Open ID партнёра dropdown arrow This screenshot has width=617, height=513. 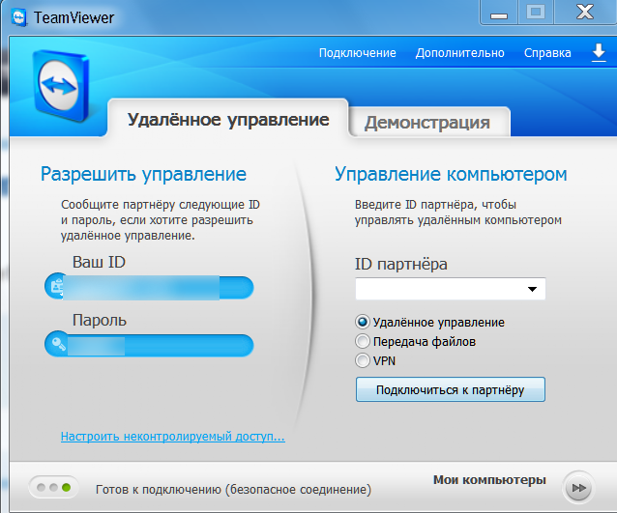point(532,289)
